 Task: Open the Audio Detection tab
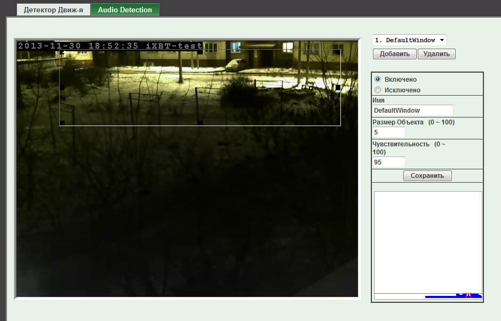pos(125,10)
